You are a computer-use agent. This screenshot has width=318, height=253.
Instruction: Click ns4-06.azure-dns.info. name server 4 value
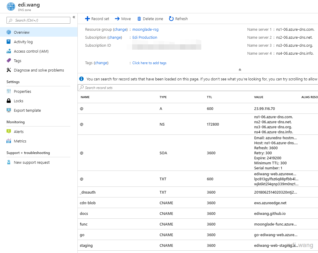click(x=295, y=53)
